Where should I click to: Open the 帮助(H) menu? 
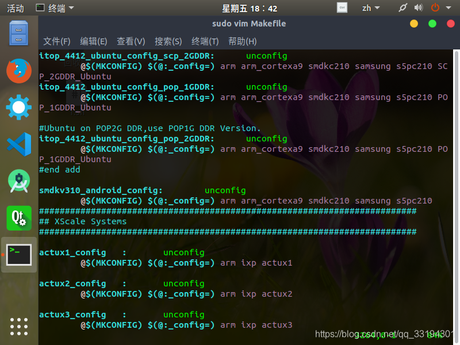point(242,41)
